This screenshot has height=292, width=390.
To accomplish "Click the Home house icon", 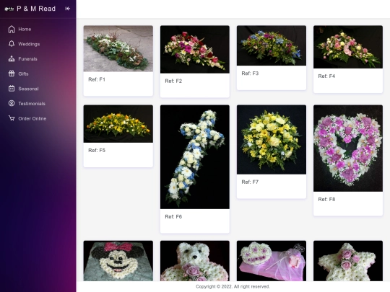I will pyautogui.click(x=12, y=30).
